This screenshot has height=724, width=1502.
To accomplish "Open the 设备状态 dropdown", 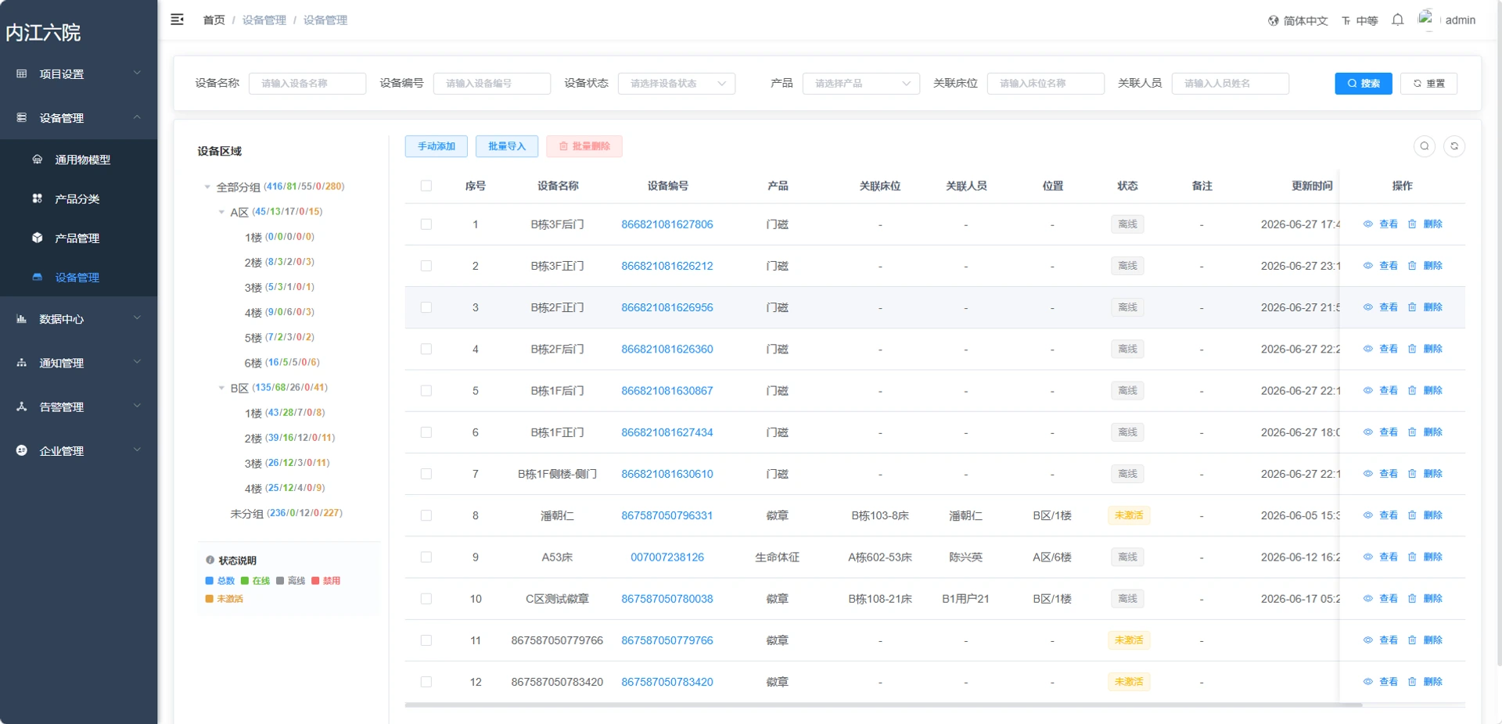I will tap(677, 84).
